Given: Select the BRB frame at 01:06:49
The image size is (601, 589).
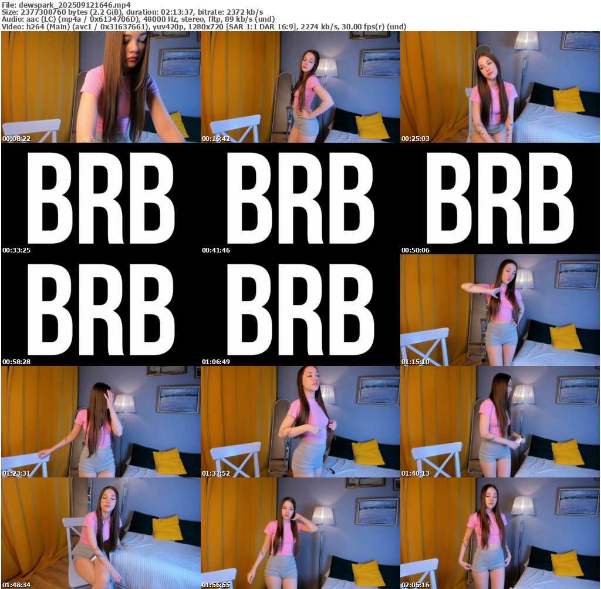Looking at the screenshot, I should coord(300,310).
